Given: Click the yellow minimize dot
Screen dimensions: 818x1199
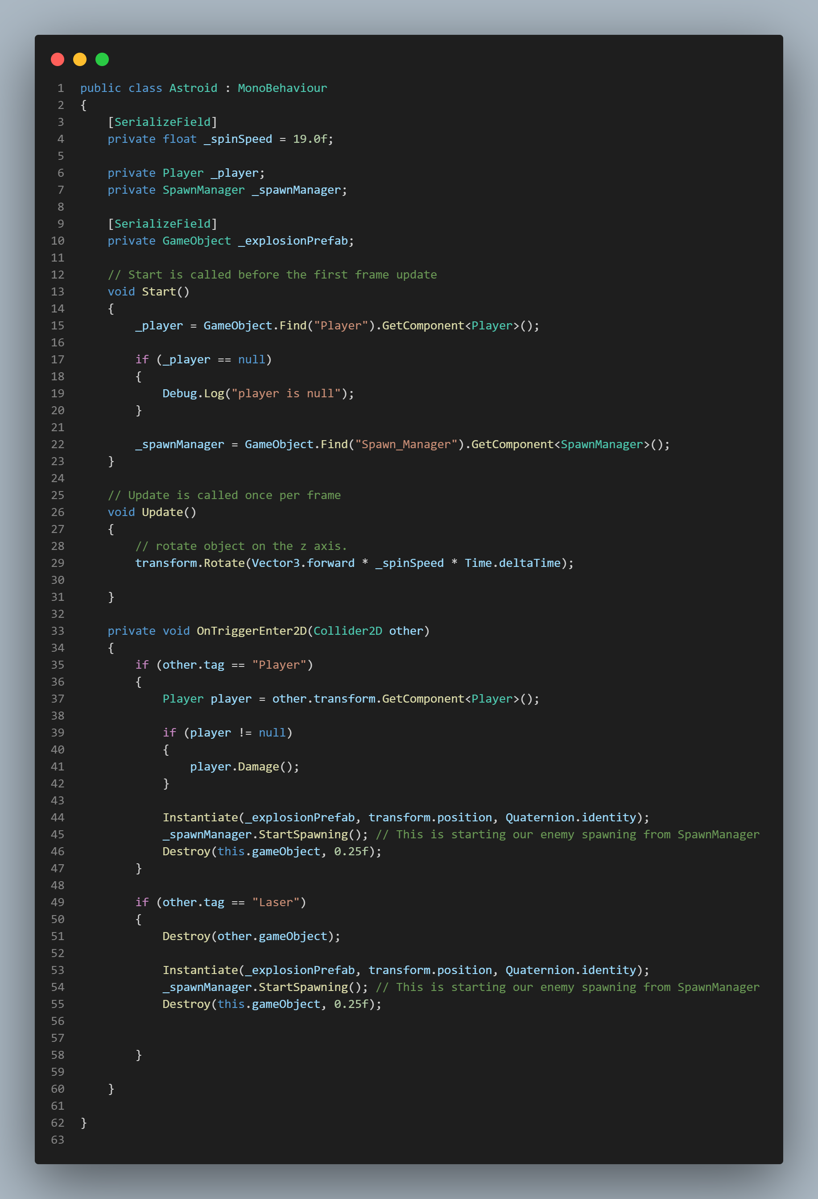Looking at the screenshot, I should (x=80, y=59).
